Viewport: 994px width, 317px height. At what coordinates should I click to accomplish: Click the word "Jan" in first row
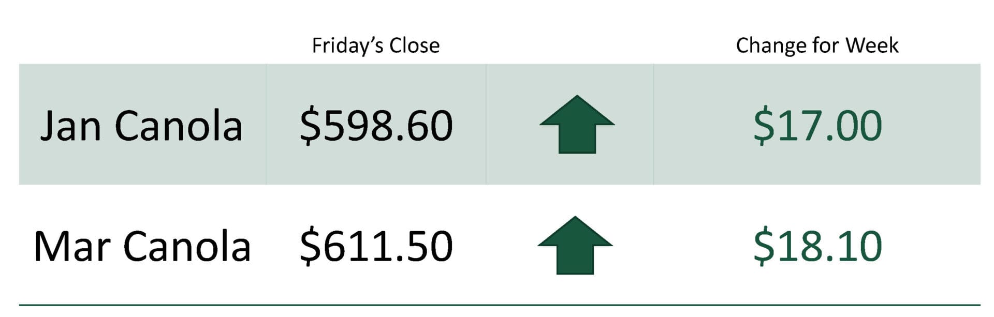(70, 126)
